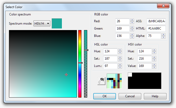Viewport: 176px width, 108px height.
Task: Click the Alpha value field
Action: [x=154, y=36]
